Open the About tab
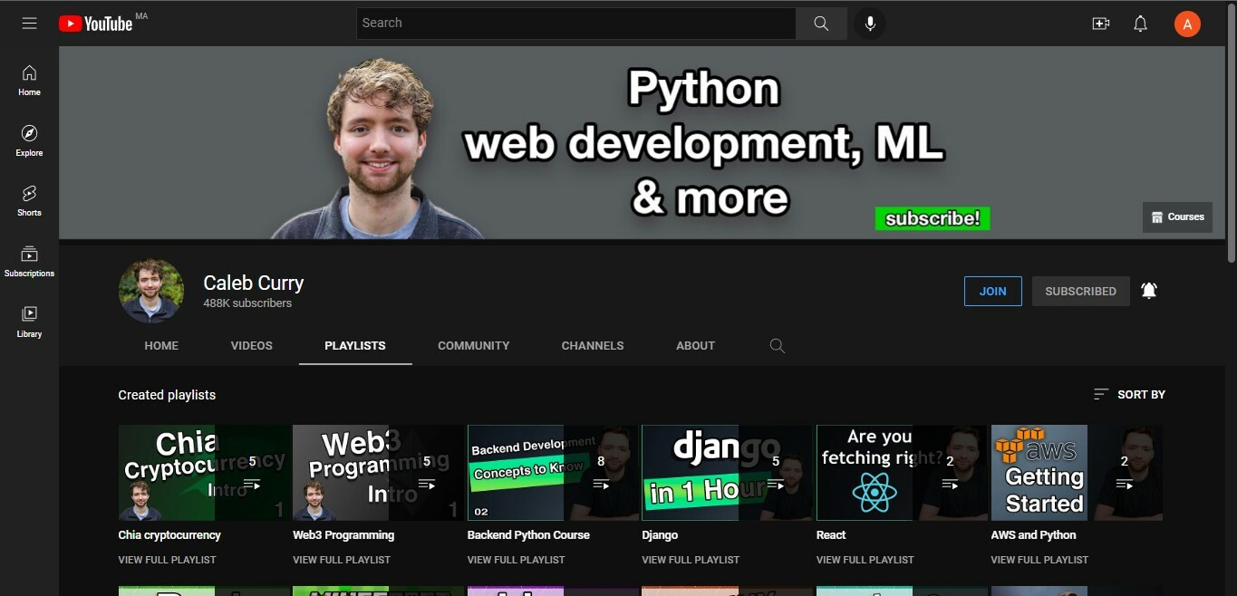 [x=696, y=345]
